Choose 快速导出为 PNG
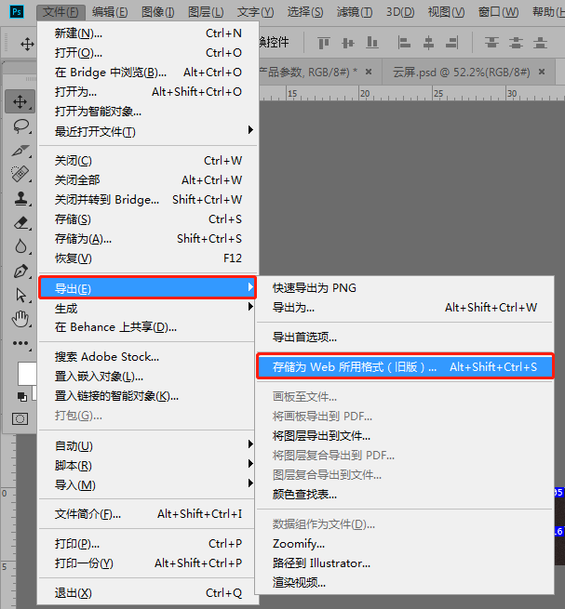This screenshot has height=609, width=565. (x=404, y=288)
